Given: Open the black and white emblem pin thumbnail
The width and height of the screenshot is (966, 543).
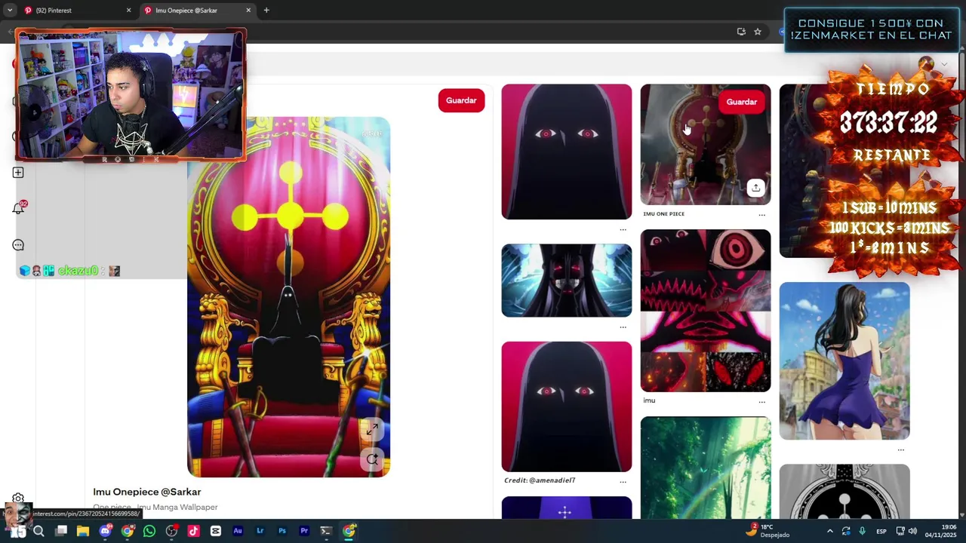Looking at the screenshot, I should 844,492.
